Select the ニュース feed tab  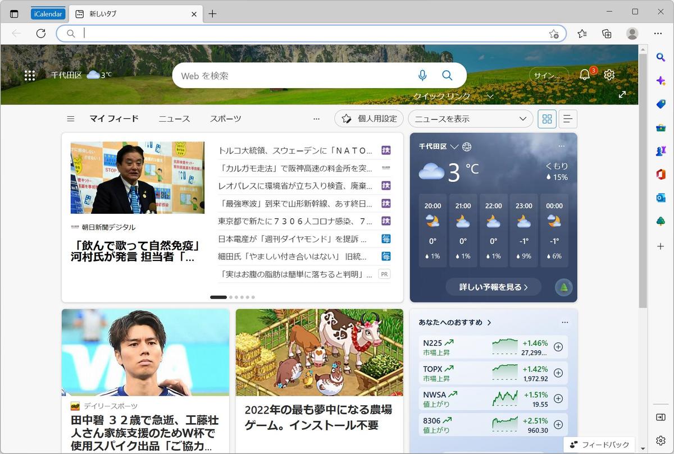pyautogui.click(x=174, y=118)
